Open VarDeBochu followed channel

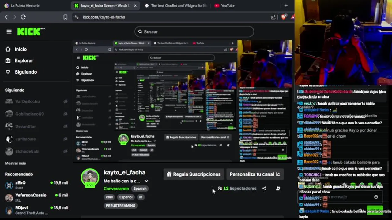click(x=28, y=101)
